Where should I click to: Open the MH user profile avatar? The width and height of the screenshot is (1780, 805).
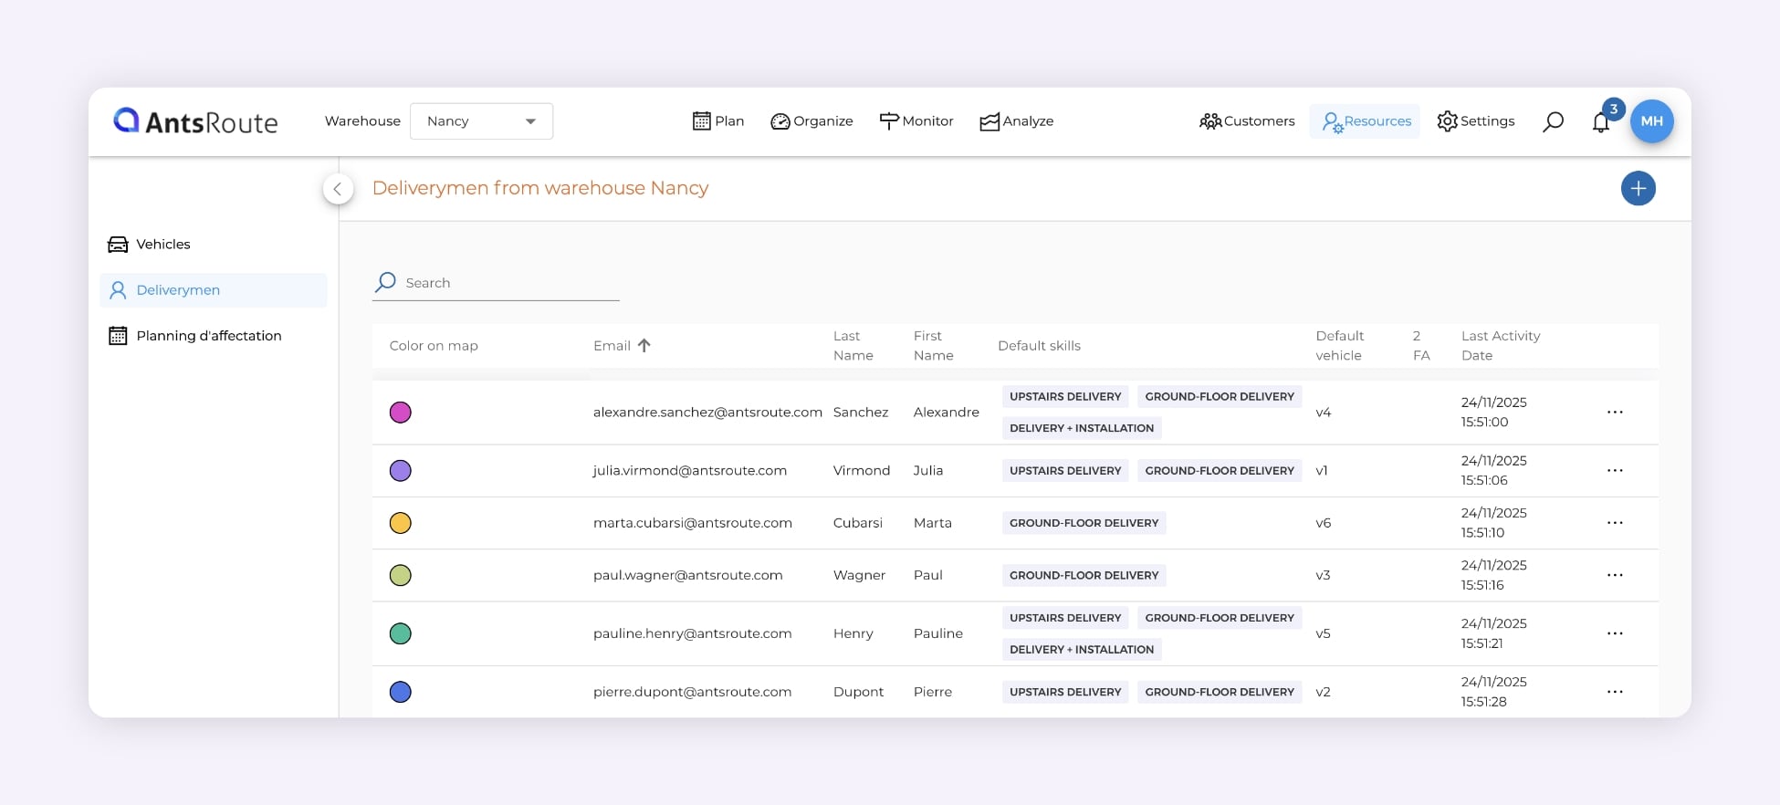pyautogui.click(x=1651, y=121)
